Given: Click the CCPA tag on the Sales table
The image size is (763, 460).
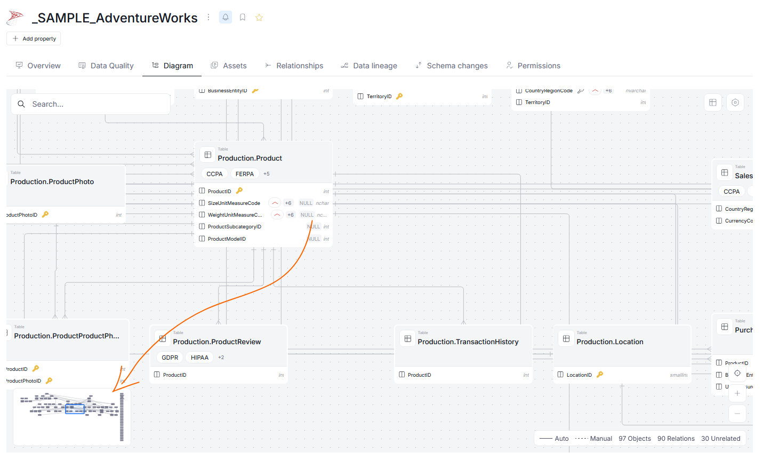Looking at the screenshot, I should (732, 192).
